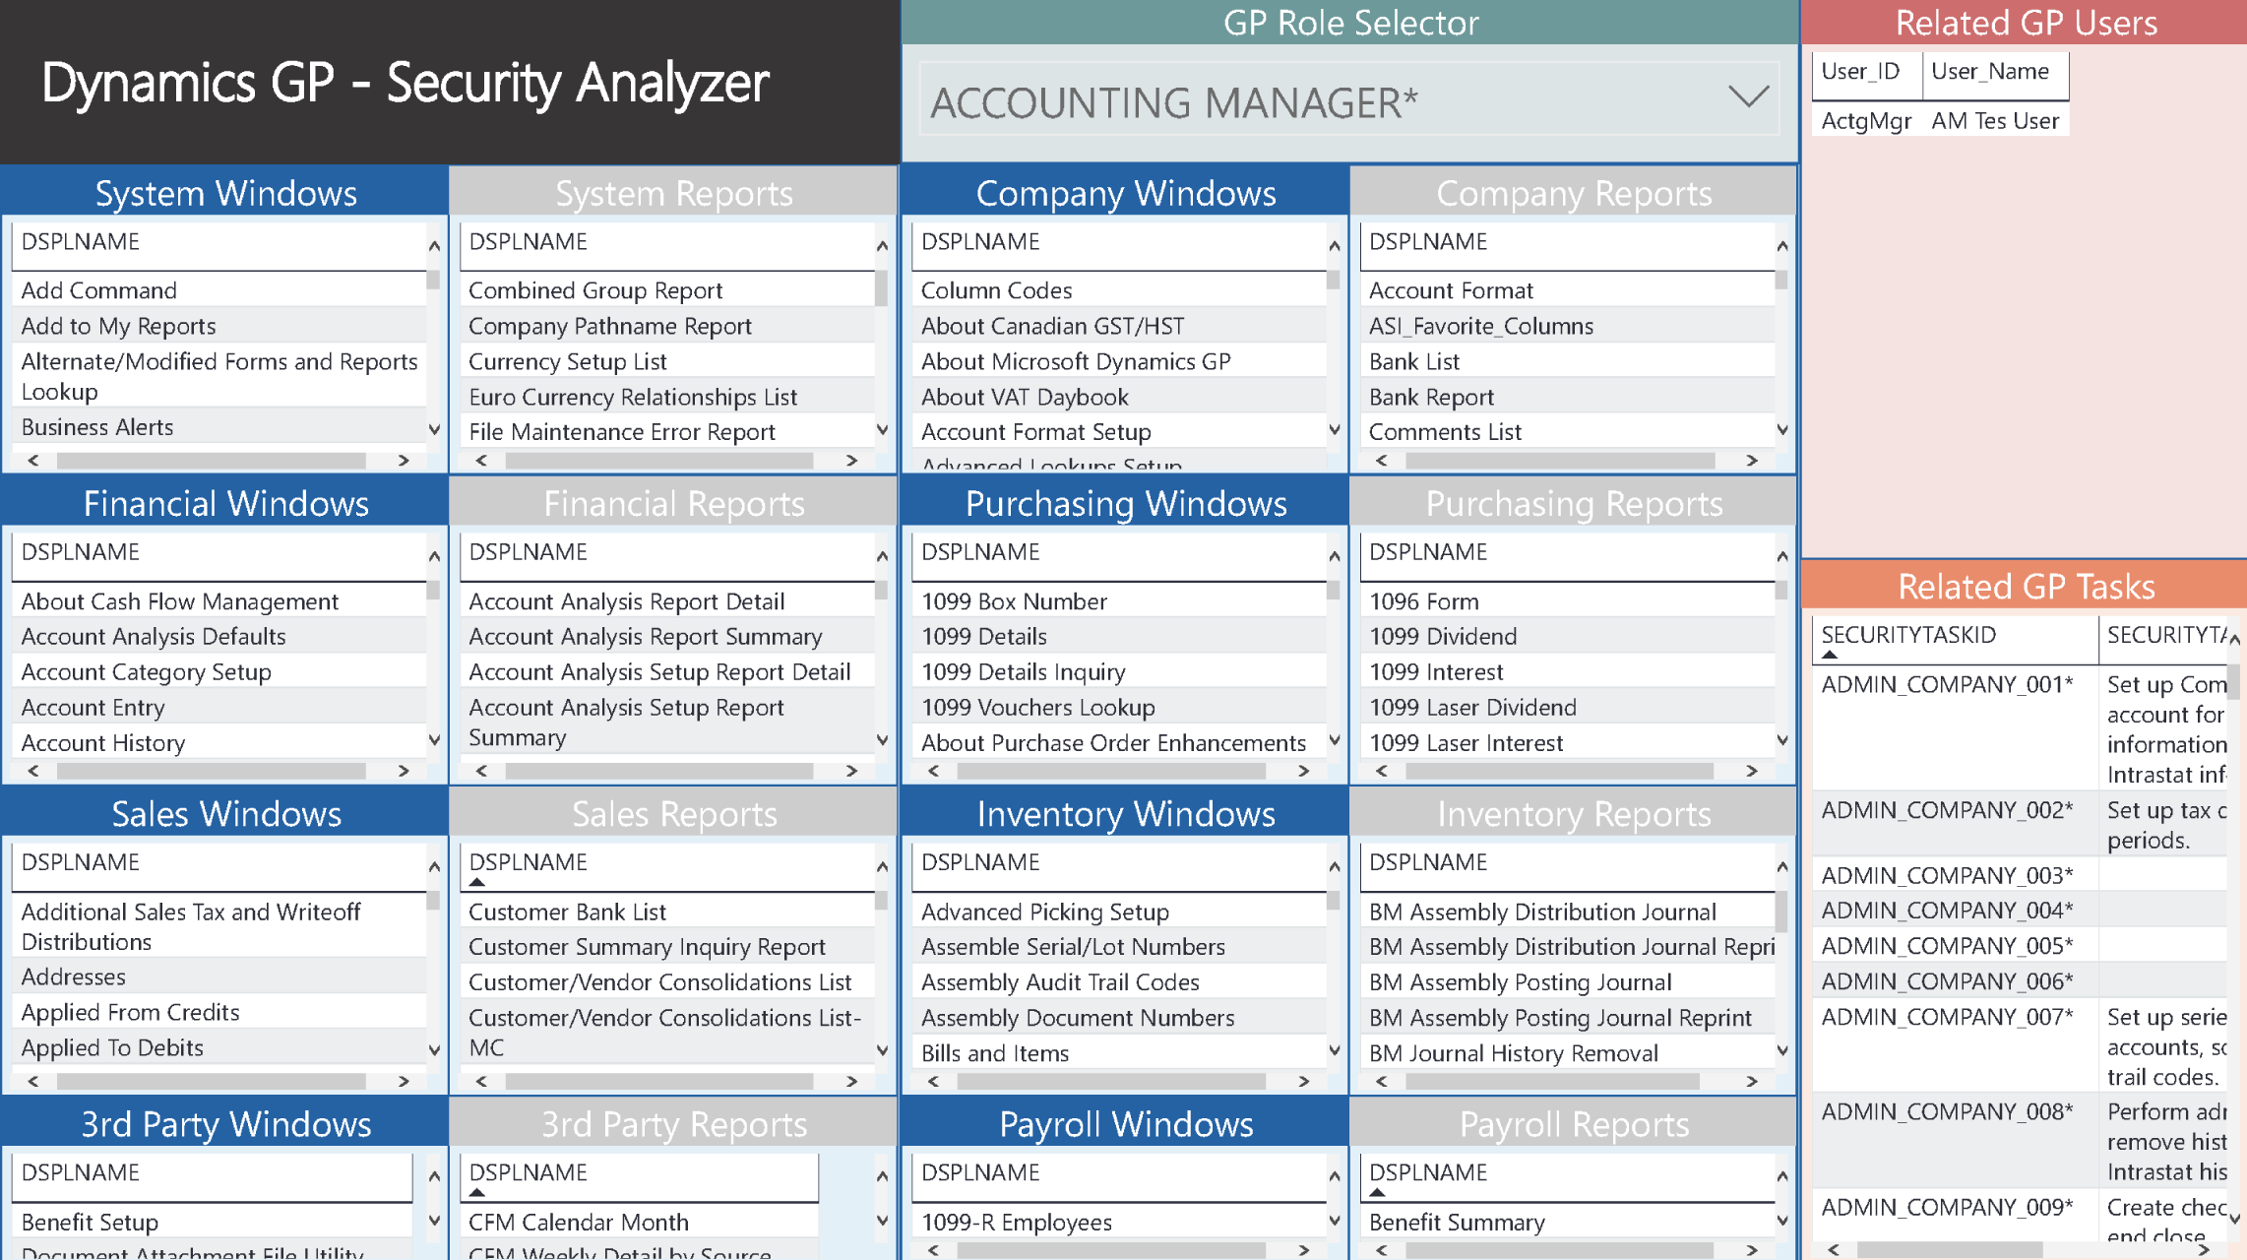Image resolution: width=2247 pixels, height=1260 pixels.
Task: Click the Purchasing Windows panel header
Action: [1122, 502]
